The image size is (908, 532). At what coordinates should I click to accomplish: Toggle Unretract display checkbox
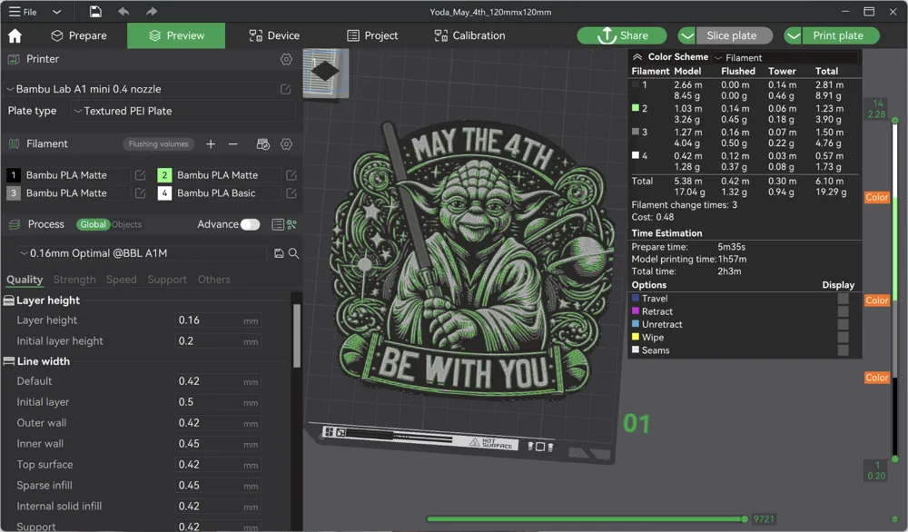tap(844, 325)
